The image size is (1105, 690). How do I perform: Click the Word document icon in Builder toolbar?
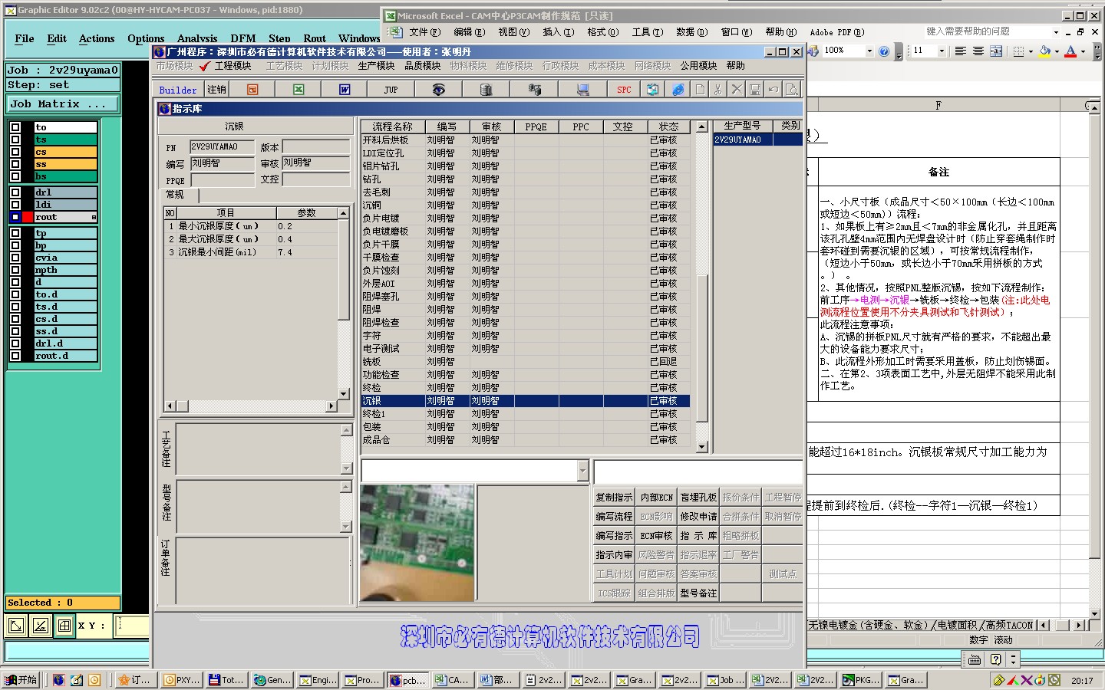tap(345, 90)
